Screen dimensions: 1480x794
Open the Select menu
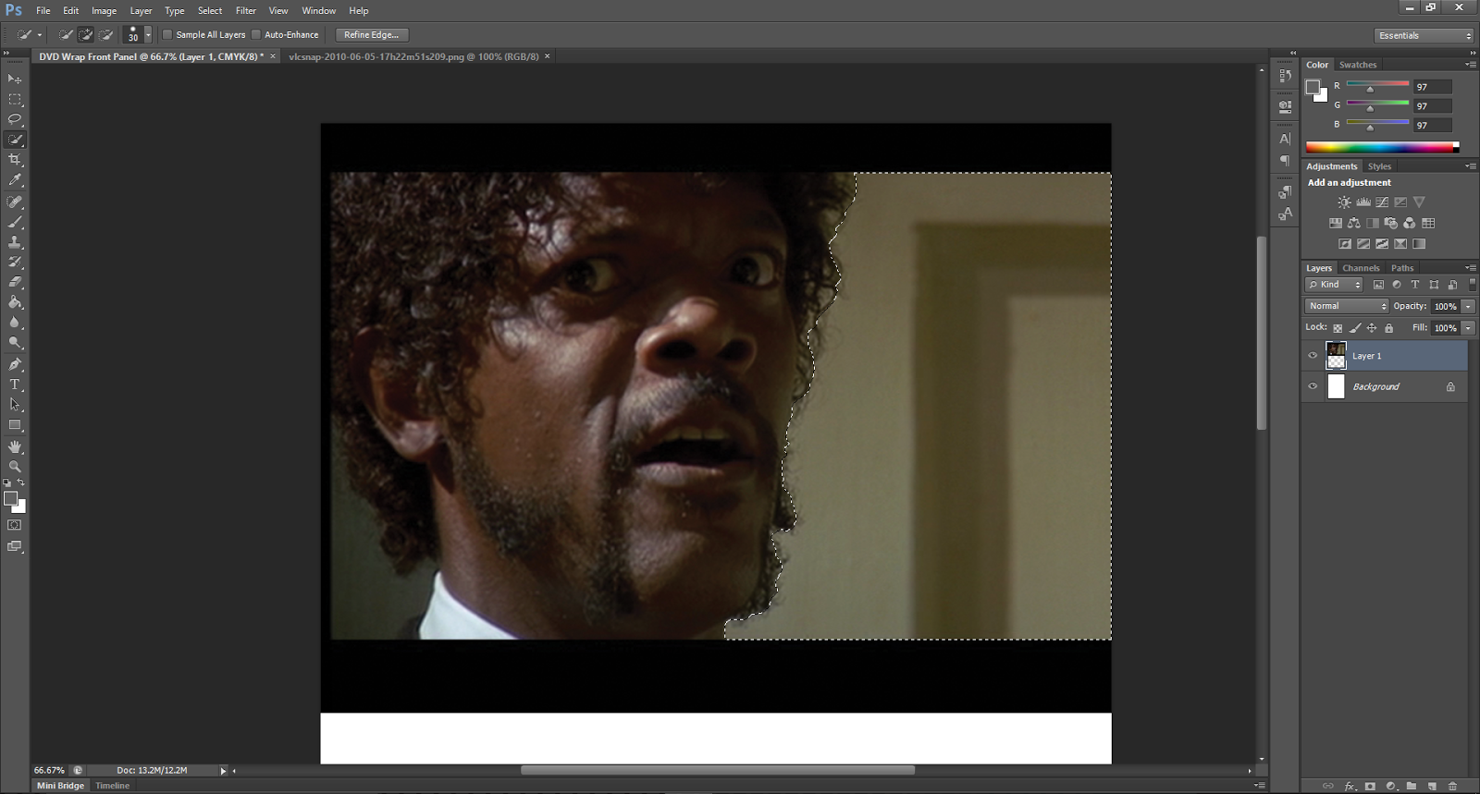coord(210,11)
